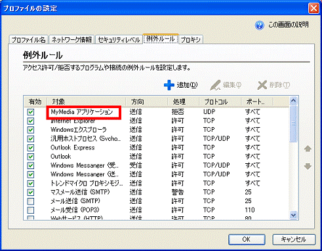The width and height of the screenshot is (322, 251).
Task: Select the マスメール送信 (SMTP) rule name
Action: (80, 192)
